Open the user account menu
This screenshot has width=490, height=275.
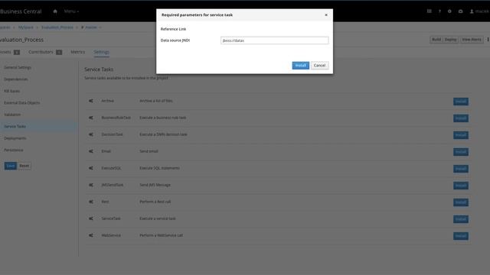coord(480,11)
